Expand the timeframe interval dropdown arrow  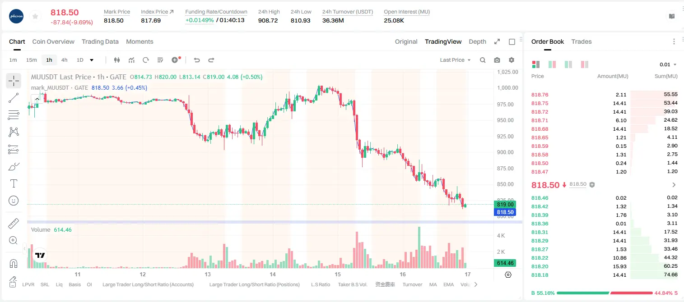coord(92,60)
